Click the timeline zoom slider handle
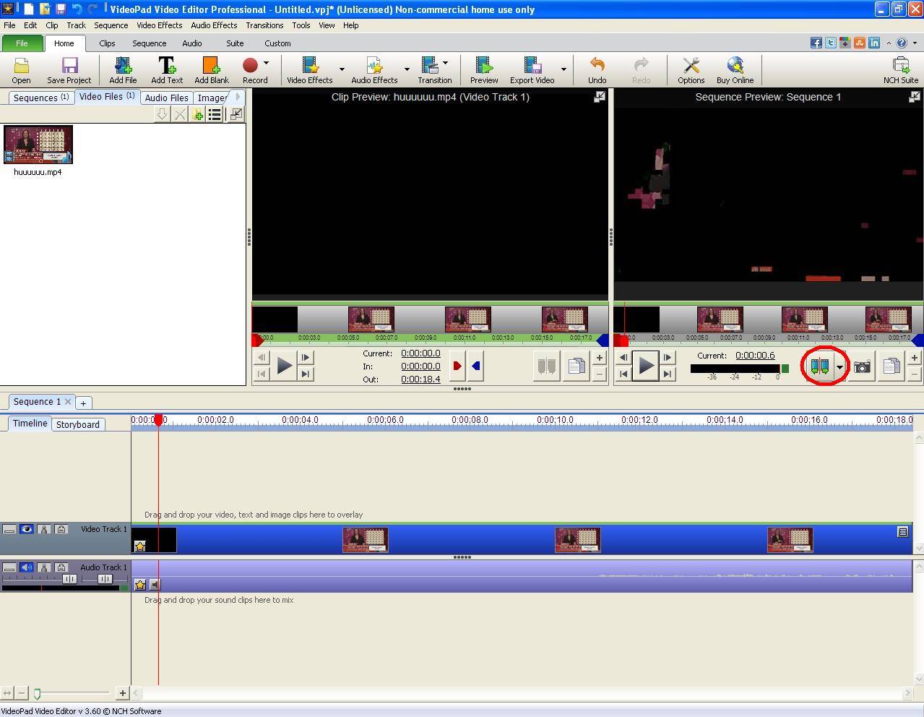The width and height of the screenshot is (924, 717). pyautogui.click(x=37, y=694)
